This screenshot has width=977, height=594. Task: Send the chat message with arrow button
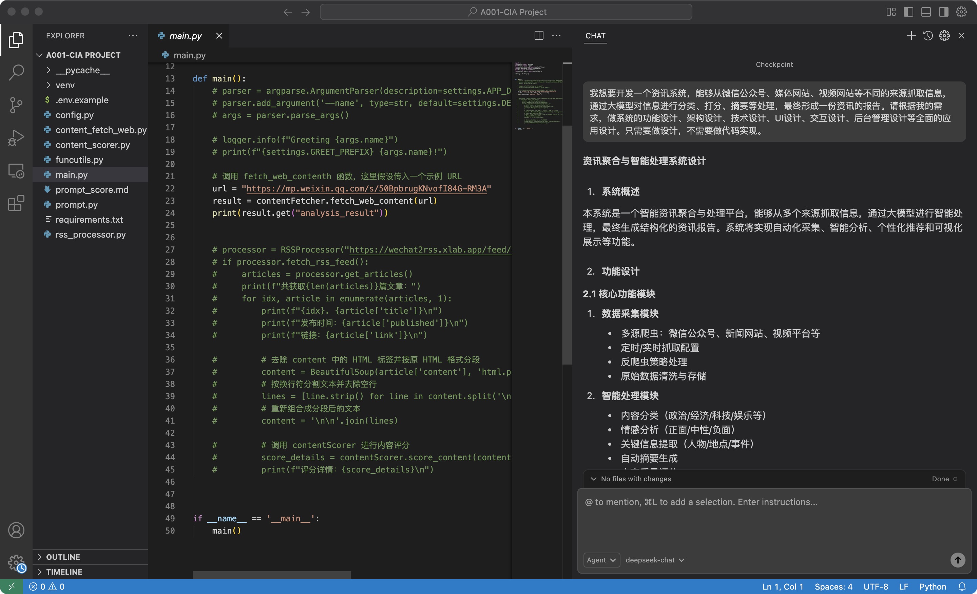point(958,560)
